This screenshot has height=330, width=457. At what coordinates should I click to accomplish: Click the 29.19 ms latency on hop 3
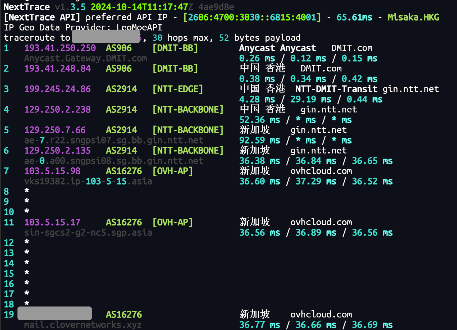pos(311,99)
